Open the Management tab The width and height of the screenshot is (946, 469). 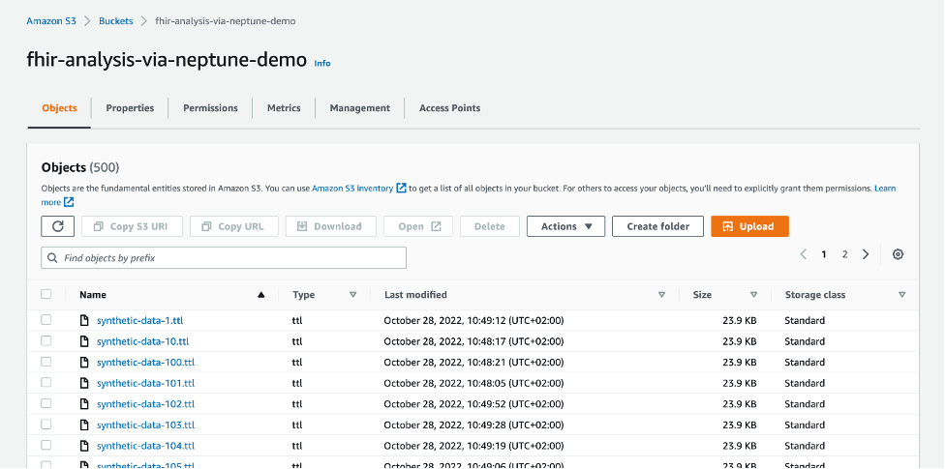pyautogui.click(x=359, y=108)
